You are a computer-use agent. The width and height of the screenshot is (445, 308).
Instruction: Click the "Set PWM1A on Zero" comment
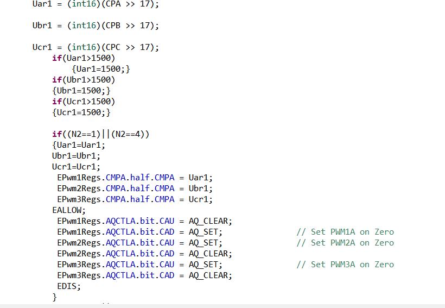345,232
